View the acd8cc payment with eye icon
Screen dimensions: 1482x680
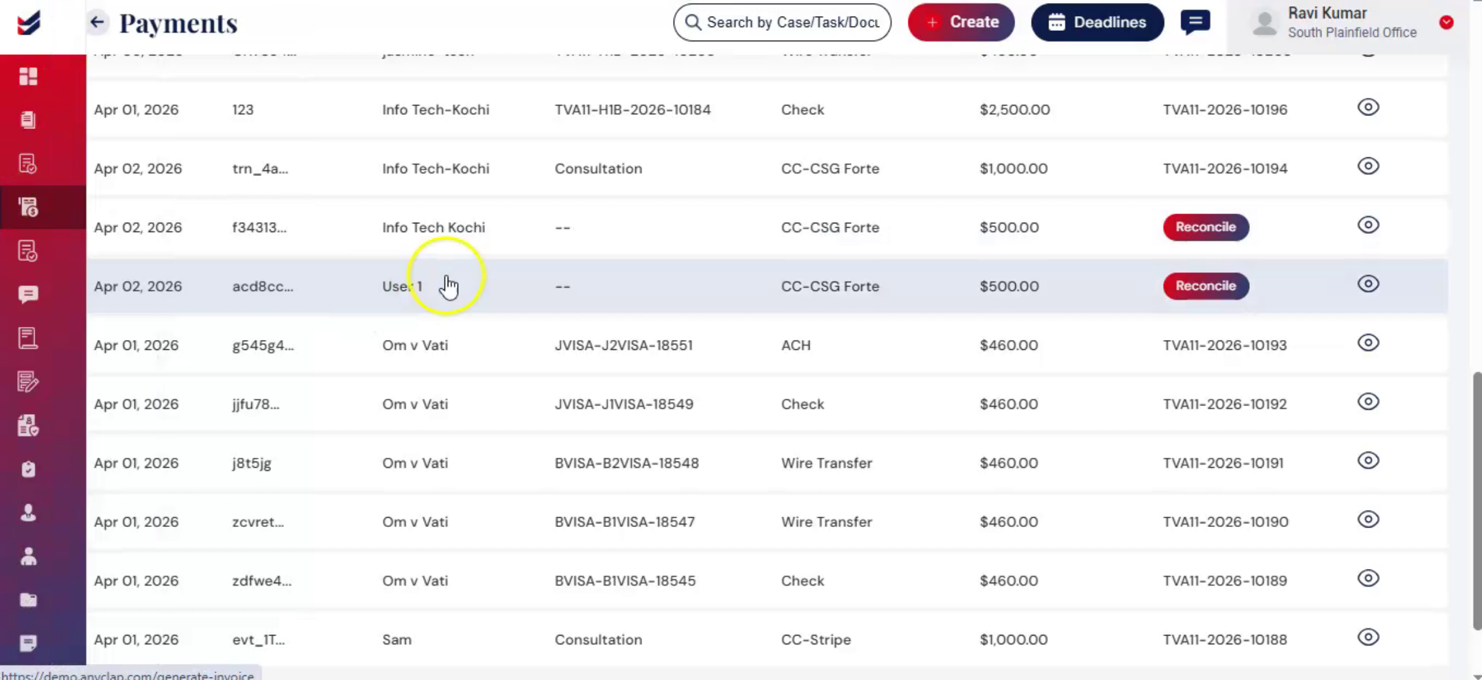point(1368,284)
